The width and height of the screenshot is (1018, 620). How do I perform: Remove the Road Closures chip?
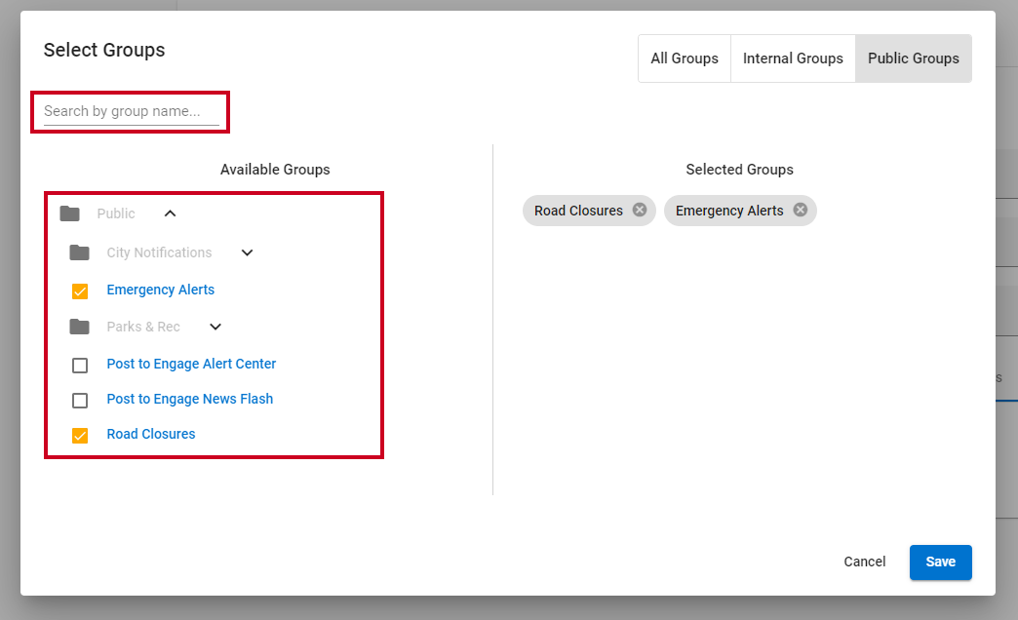coord(640,210)
